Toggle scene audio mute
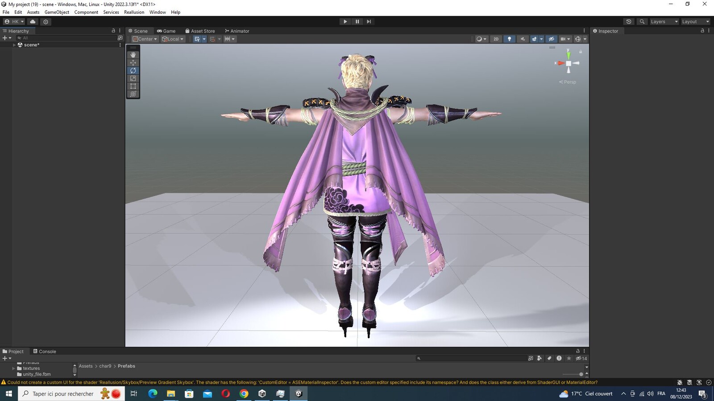The image size is (714, 401). click(x=523, y=39)
